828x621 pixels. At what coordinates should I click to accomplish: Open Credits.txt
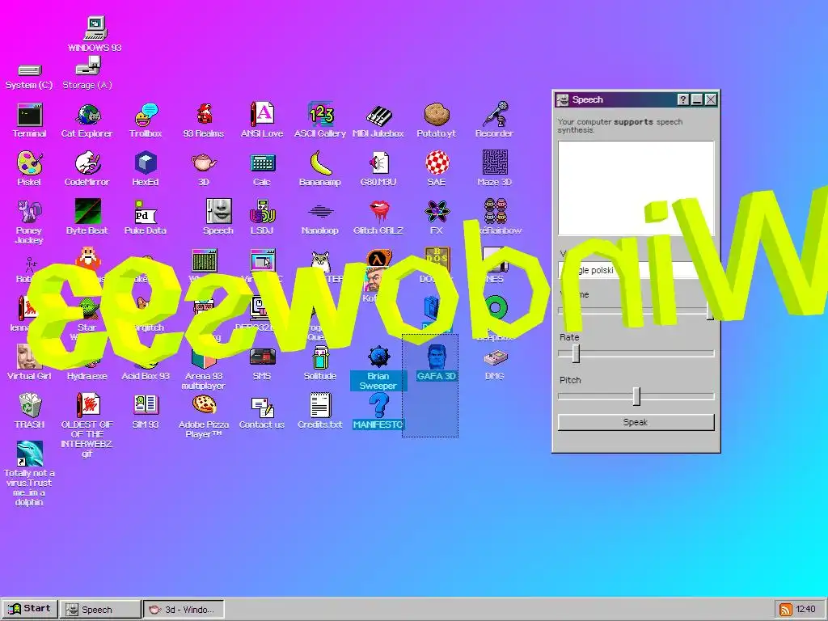320,411
